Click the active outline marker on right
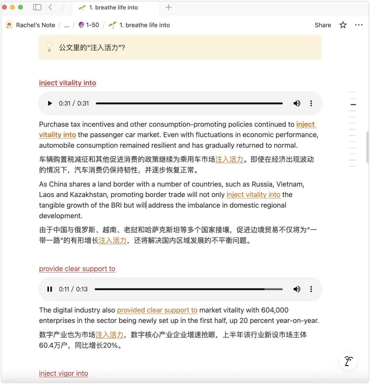Screen dimensions: 370x384 pyautogui.click(x=353, y=104)
